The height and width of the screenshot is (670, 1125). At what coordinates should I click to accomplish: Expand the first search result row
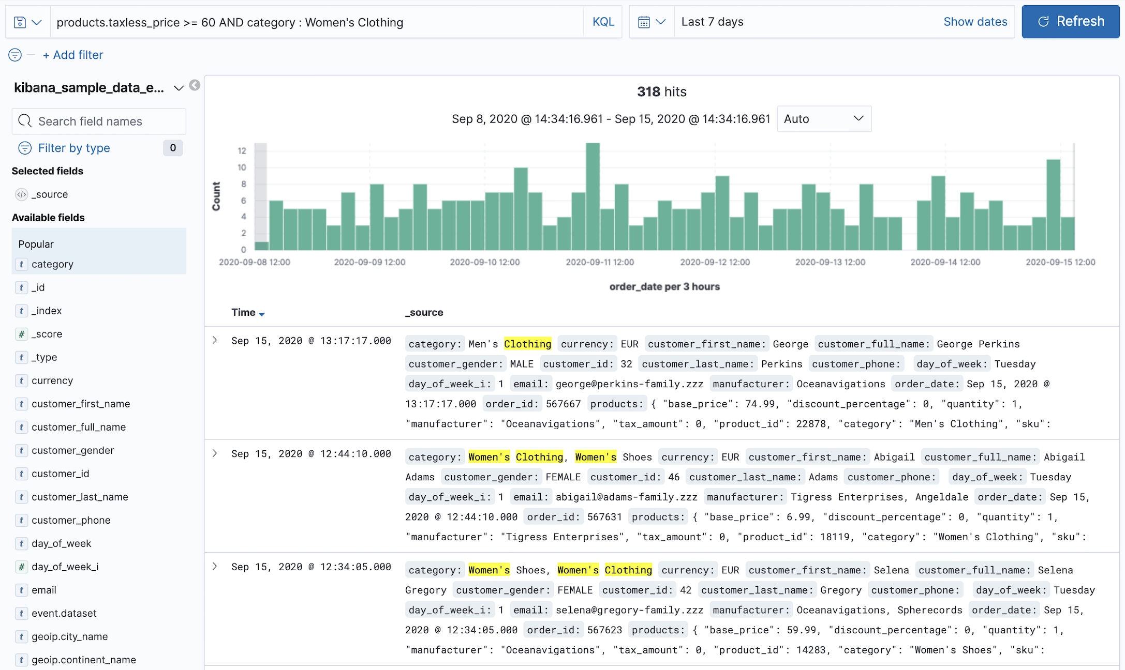pyautogui.click(x=216, y=340)
